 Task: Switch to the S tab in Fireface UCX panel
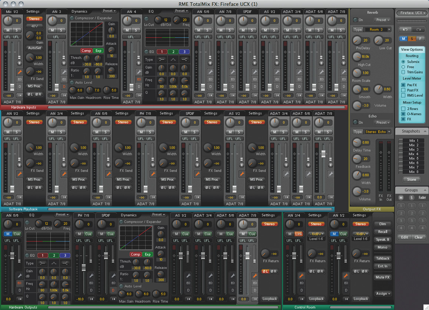[x=412, y=38]
